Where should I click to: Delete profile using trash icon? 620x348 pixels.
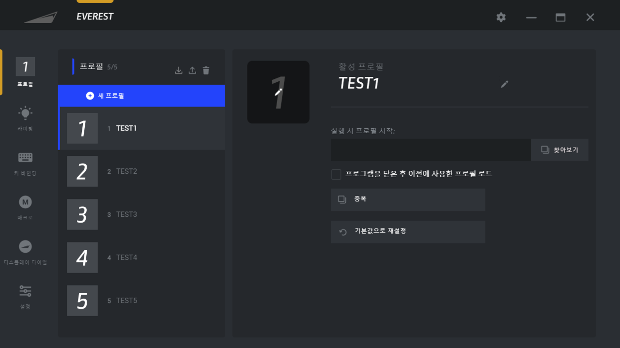[206, 71]
